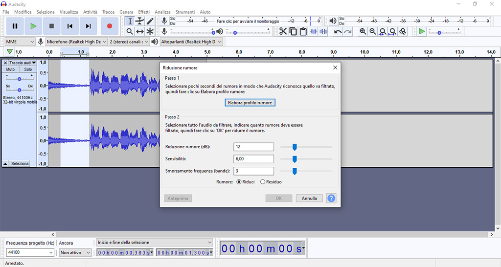Open the Tracce menu

(108, 12)
